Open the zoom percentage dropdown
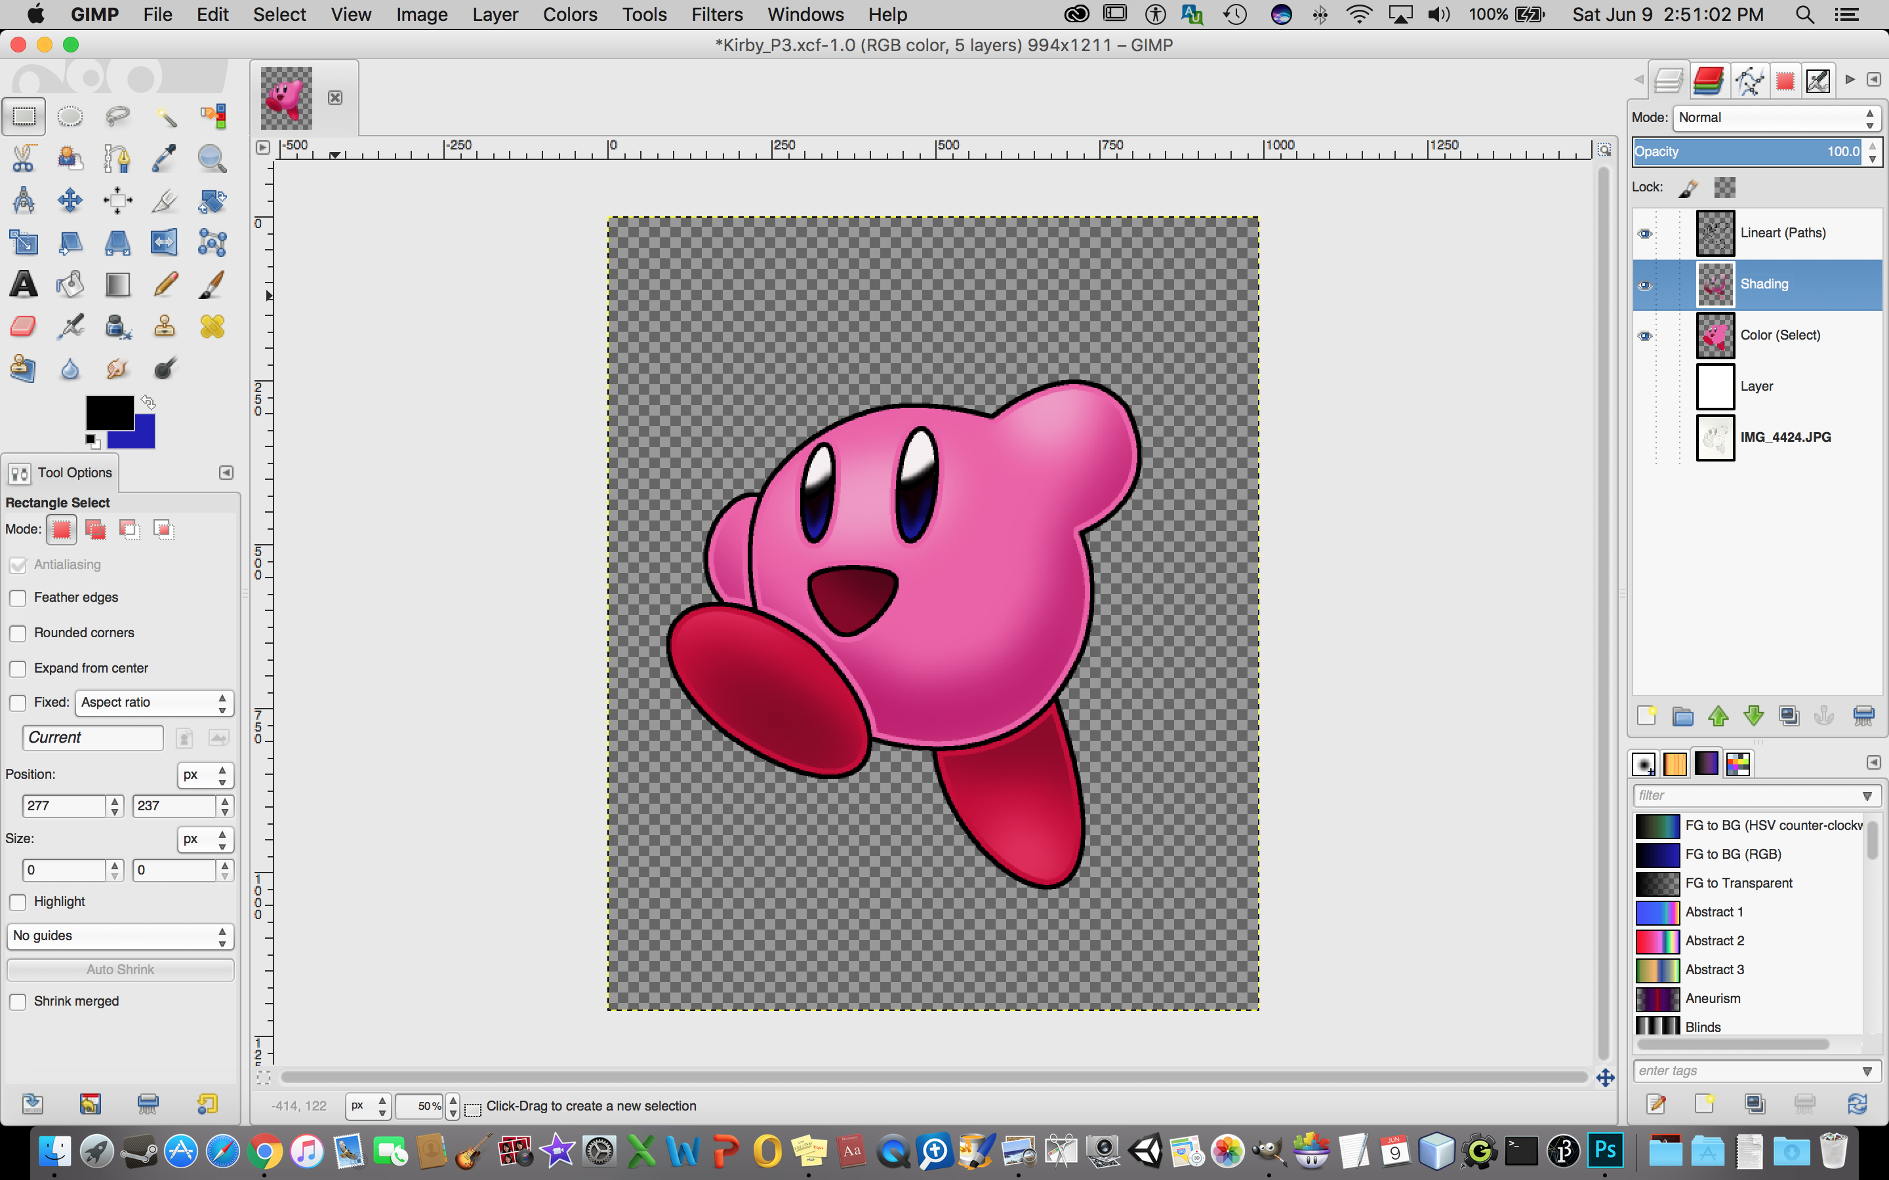 453,1106
